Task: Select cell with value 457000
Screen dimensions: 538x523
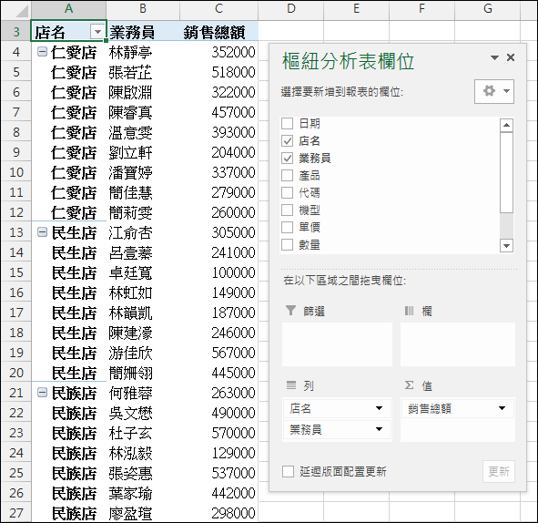Action: pyautogui.click(x=218, y=112)
